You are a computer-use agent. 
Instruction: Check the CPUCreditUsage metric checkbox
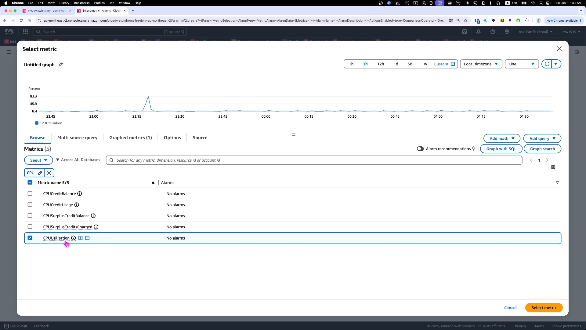click(x=30, y=205)
